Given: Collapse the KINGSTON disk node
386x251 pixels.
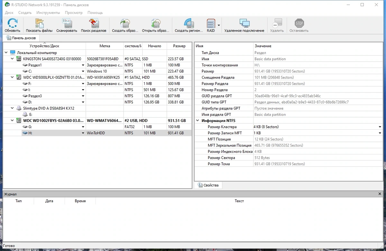Looking at the screenshot, I should [x=12, y=59].
